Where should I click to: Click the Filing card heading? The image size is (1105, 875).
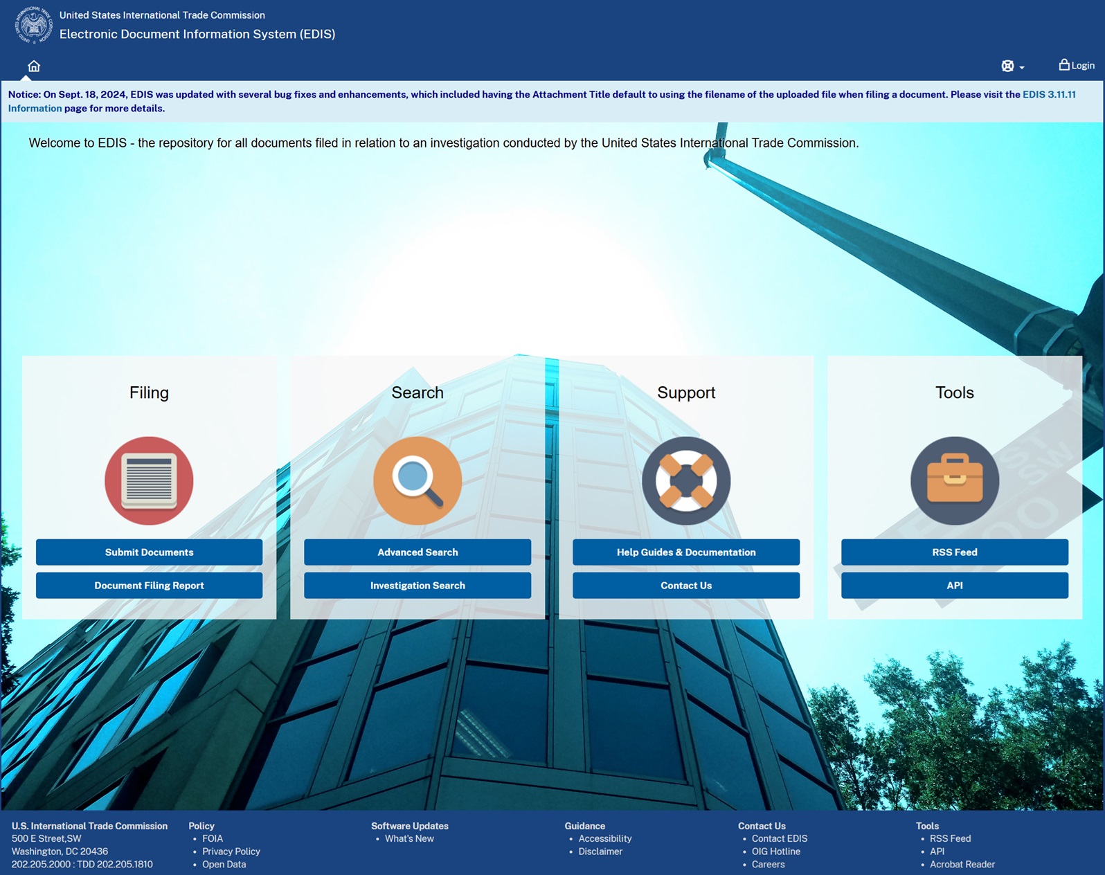tap(149, 393)
